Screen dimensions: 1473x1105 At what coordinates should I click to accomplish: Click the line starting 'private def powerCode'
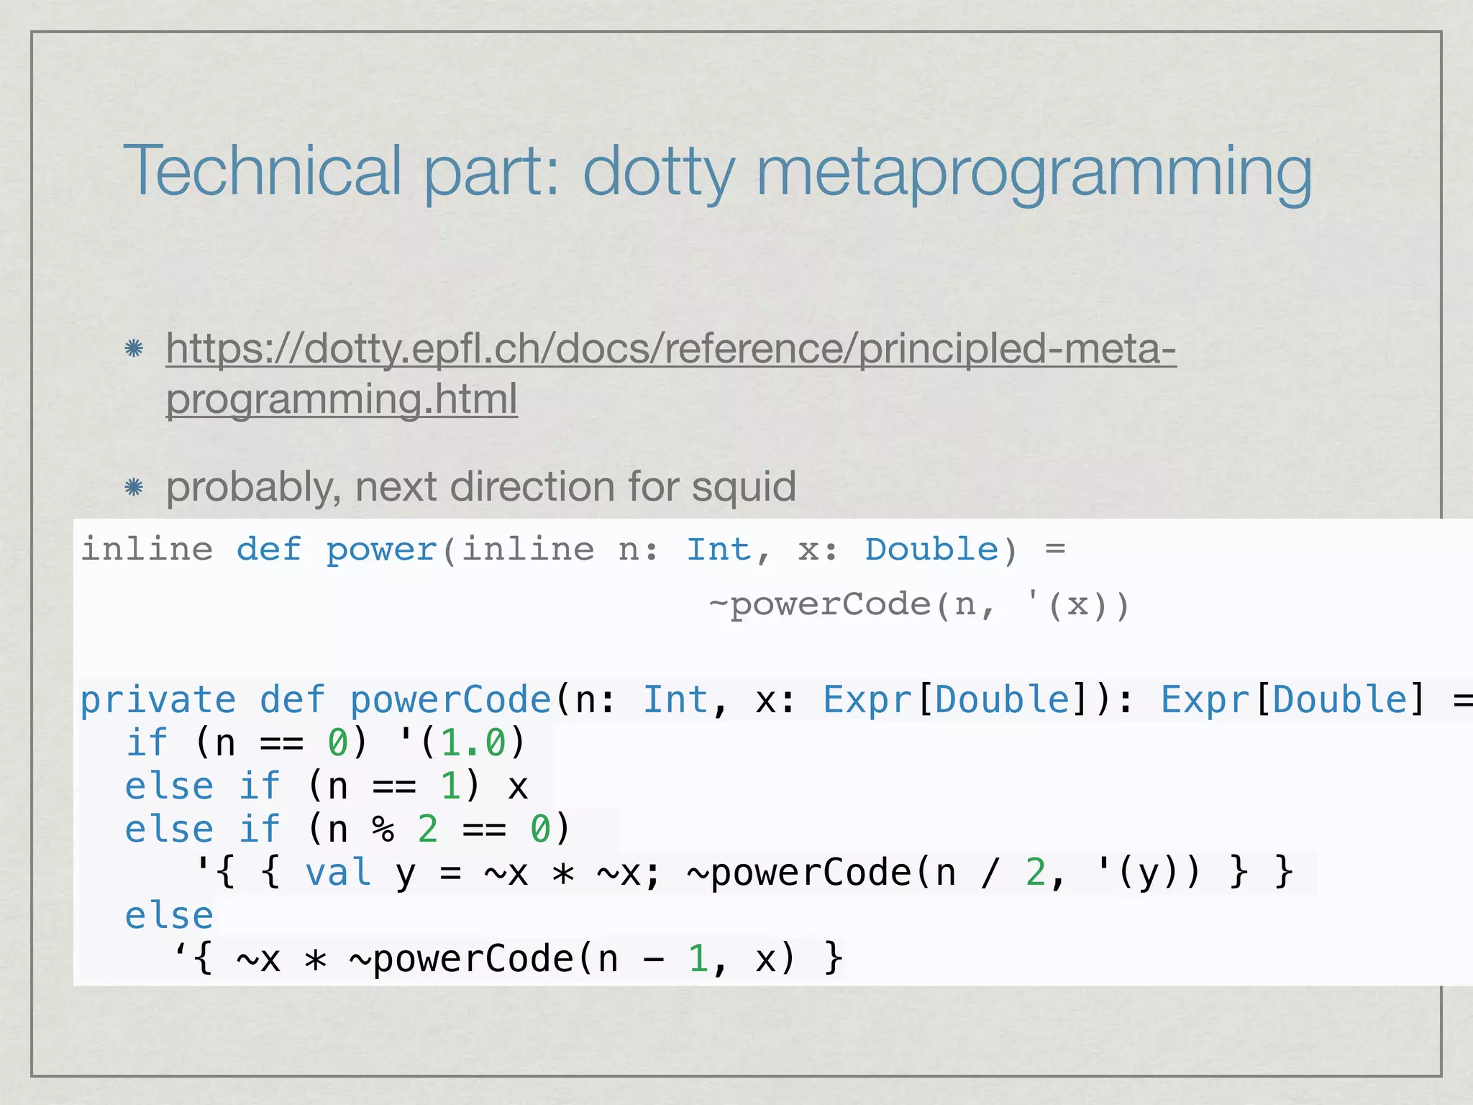(776, 700)
